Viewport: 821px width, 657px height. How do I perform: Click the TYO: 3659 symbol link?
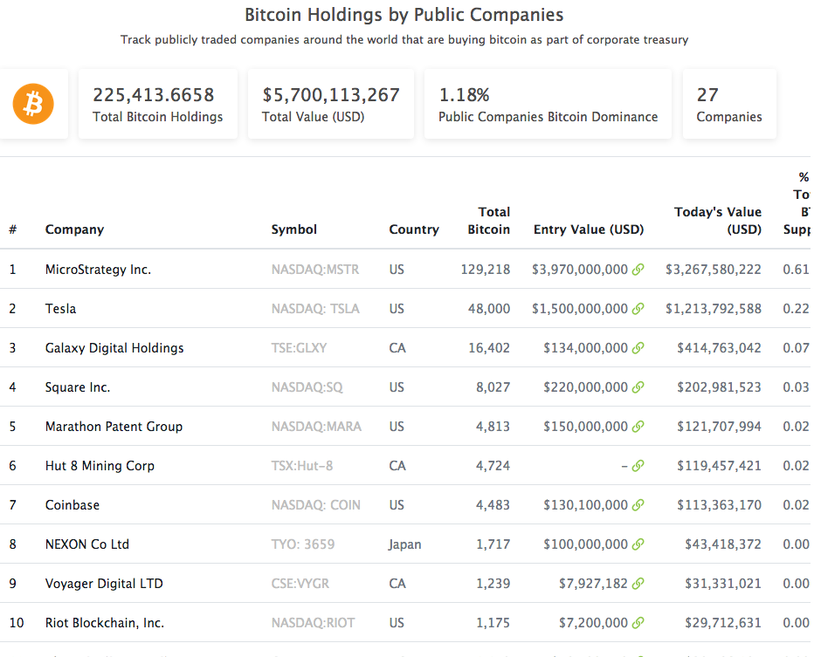[303, 544]
